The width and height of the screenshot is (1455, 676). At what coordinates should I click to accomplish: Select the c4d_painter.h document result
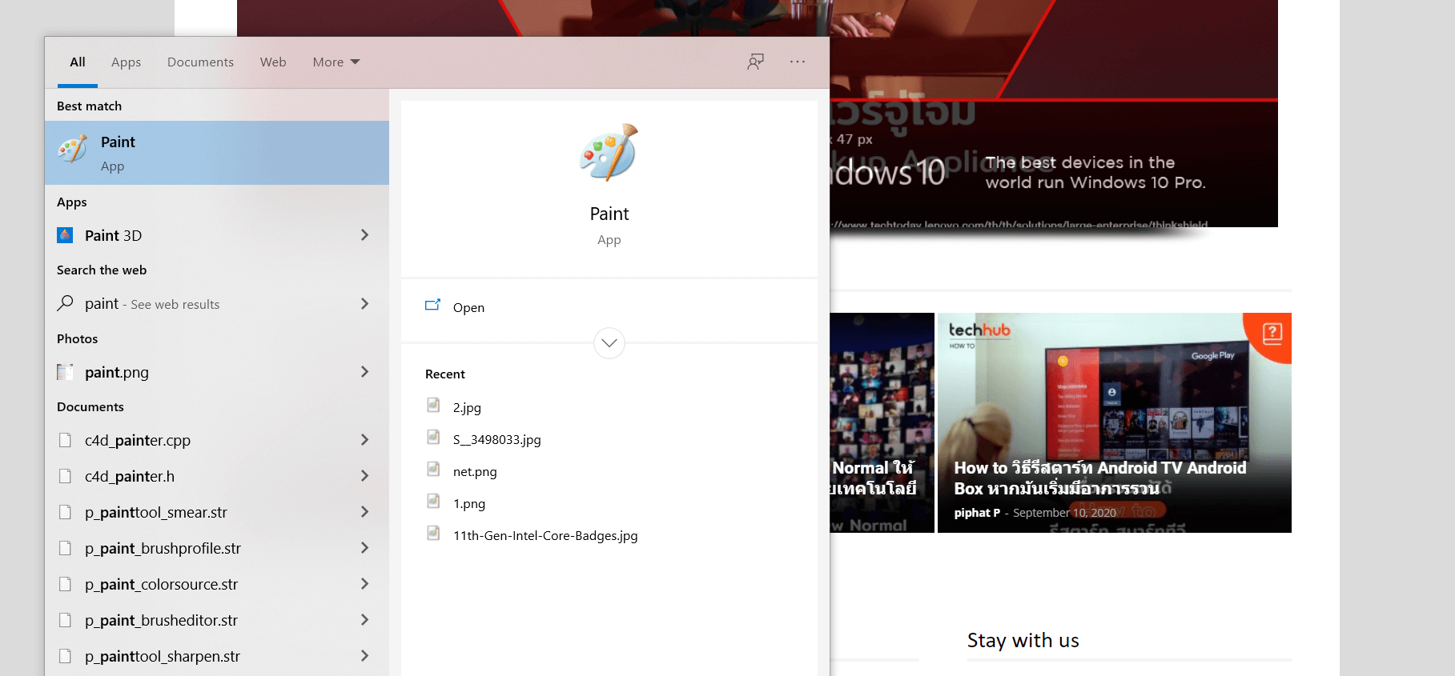[217, 476]
